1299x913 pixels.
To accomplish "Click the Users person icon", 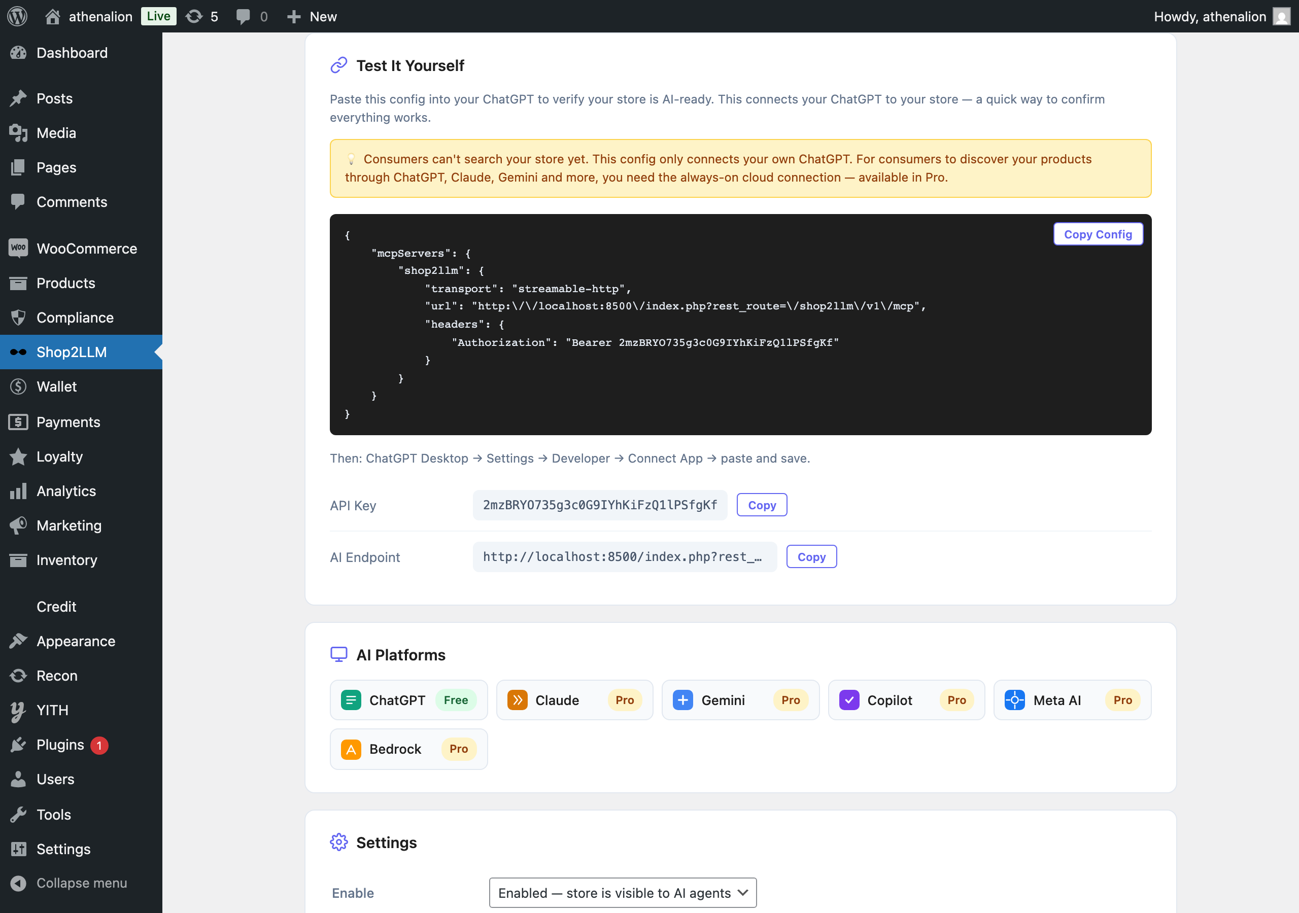I will pyautogui.click(x=18, y=779).
